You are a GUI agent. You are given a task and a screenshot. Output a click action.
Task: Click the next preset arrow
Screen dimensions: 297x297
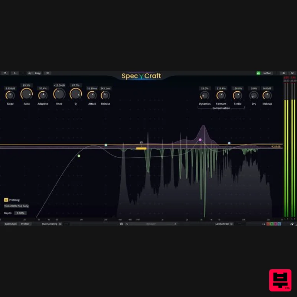point(175,224)
